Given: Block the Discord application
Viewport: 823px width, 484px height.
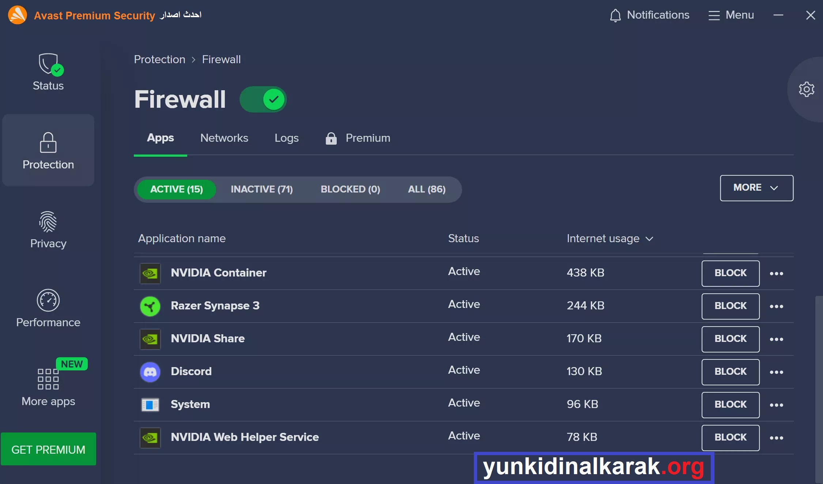Looking at the screenshot, I should (729, 371).
